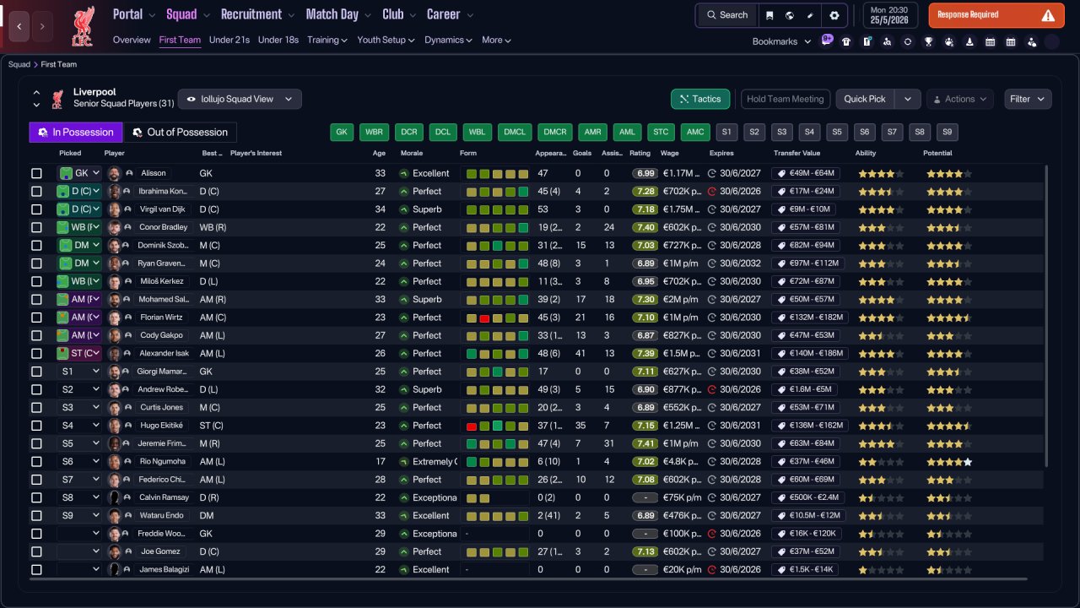Open the globe world icon in top bar

[790, 15]
